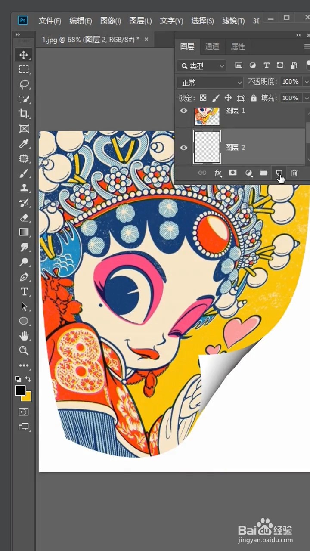Switch to the 图层 tab
The image size is (310, 551).
point(187,46)
